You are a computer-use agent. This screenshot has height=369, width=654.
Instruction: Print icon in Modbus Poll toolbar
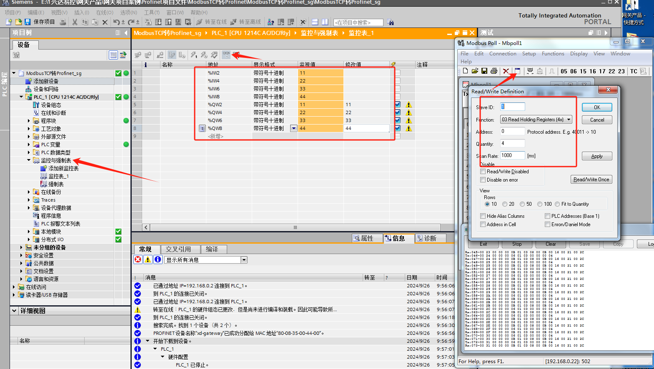point(494,71)
